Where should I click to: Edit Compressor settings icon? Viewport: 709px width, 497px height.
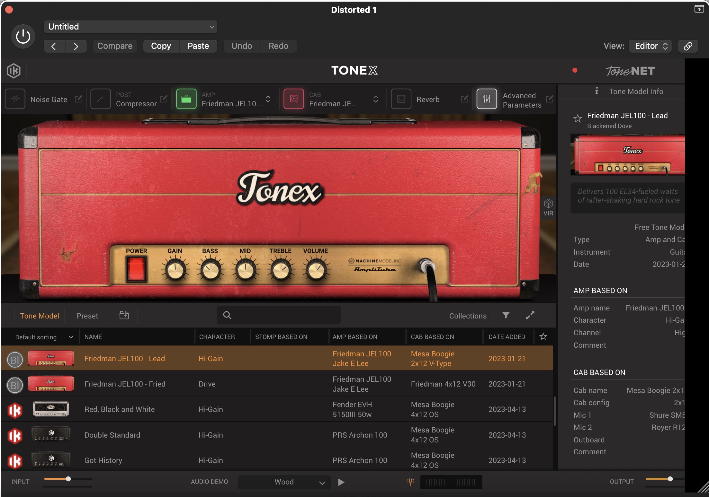164,99
